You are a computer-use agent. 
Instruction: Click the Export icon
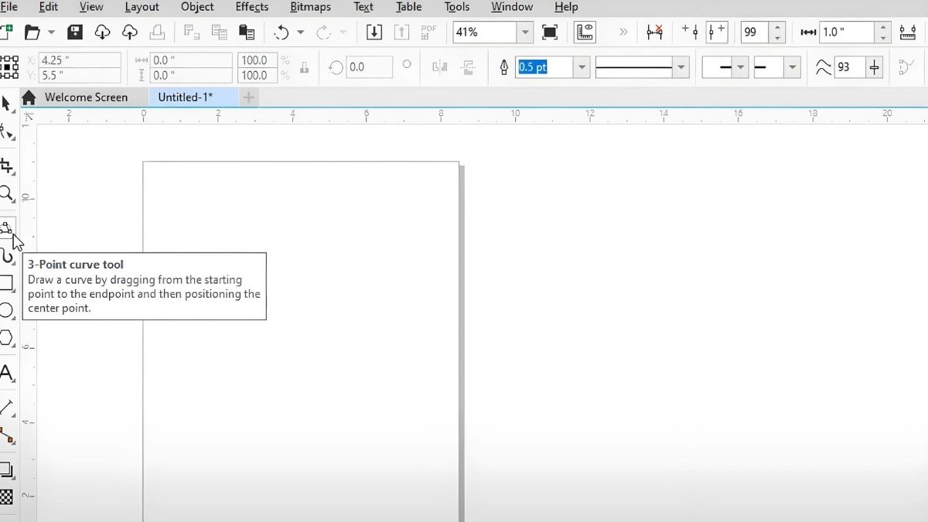coord(401,32)
